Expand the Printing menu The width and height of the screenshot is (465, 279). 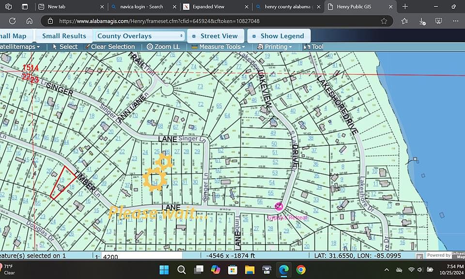tap(275, 47)
